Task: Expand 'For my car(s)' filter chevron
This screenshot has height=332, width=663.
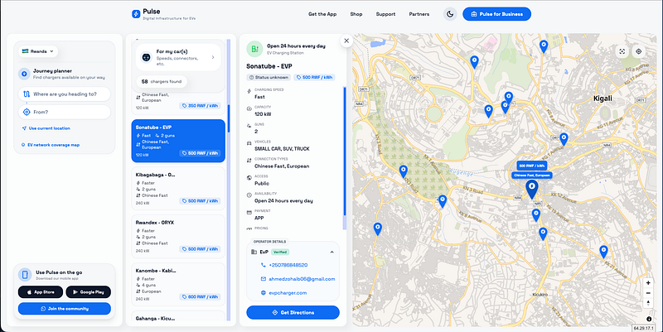Action: click(213, 57)
